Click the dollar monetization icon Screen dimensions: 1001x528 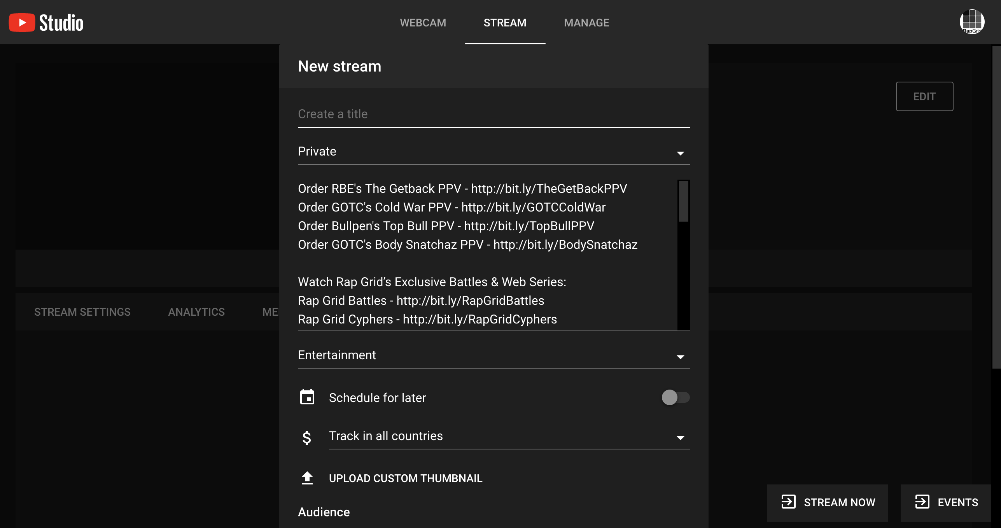tap(307, 437)
